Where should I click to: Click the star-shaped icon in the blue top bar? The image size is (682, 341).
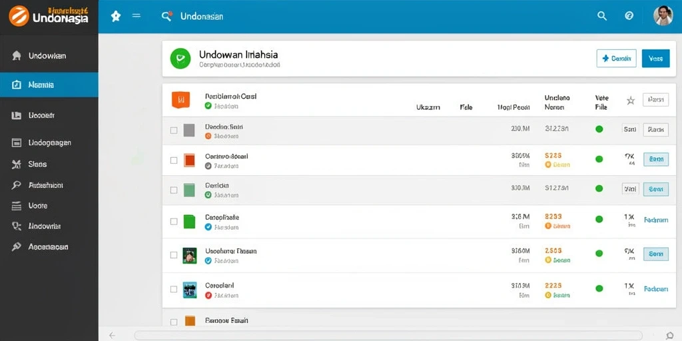[116, 17]
